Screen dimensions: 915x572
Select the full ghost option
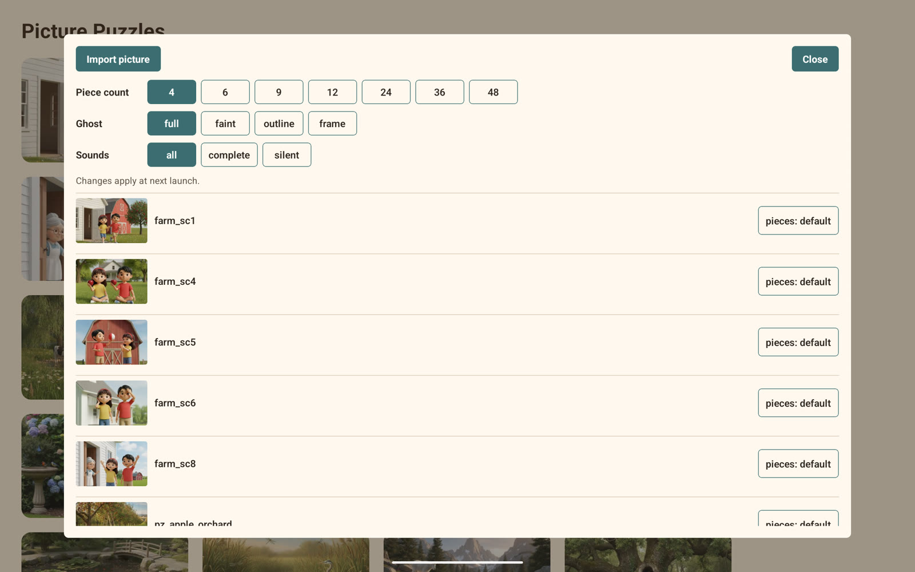coord(172,124)
